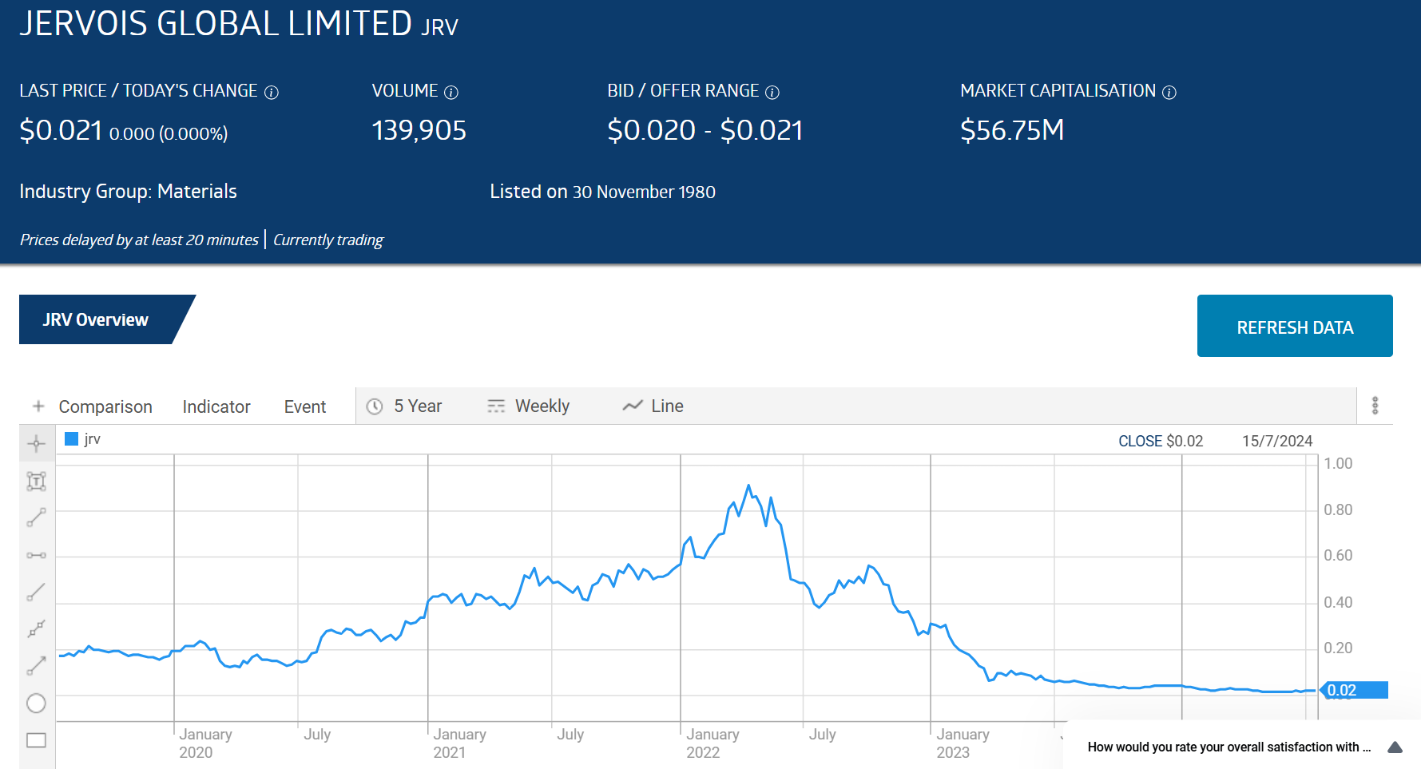Click the 'Listed on 30 November 1980' text
The image size is (1421, 769).
pos(602,192)
